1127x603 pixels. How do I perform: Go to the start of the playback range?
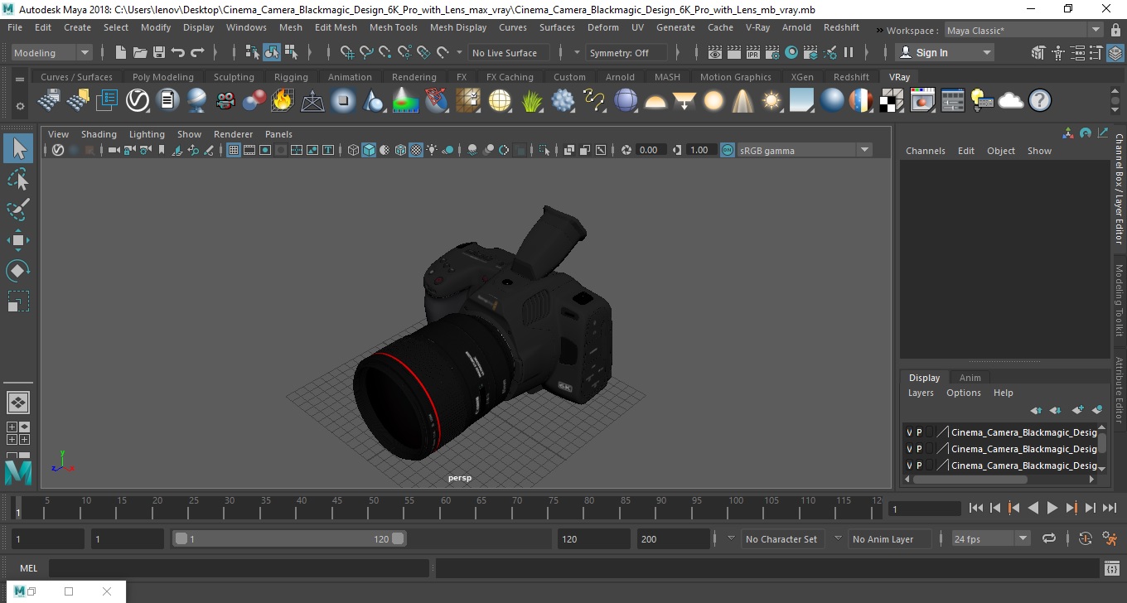point(975,509)
